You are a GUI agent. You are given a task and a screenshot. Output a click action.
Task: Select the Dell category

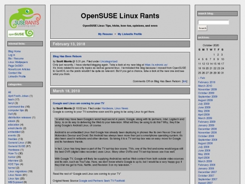tap(10, 114)
